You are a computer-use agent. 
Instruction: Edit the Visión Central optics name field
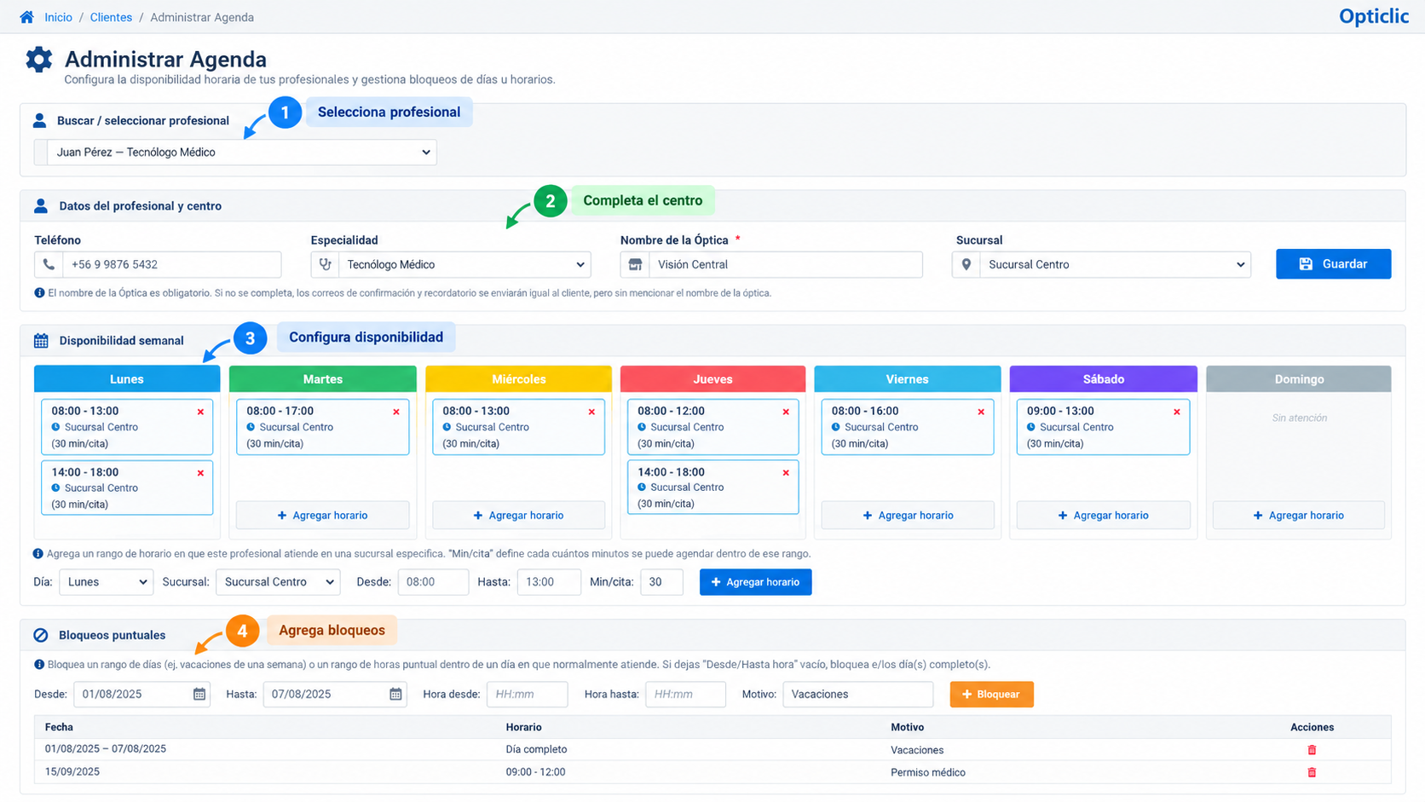(x=786, y=264)
